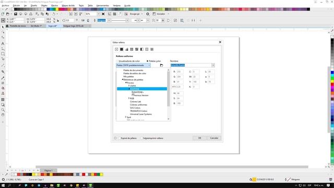Enable the Espiral de relleno checkbox
Viewport: 334px width, 188px height.
pyautogui.click(x=120, y=138)
